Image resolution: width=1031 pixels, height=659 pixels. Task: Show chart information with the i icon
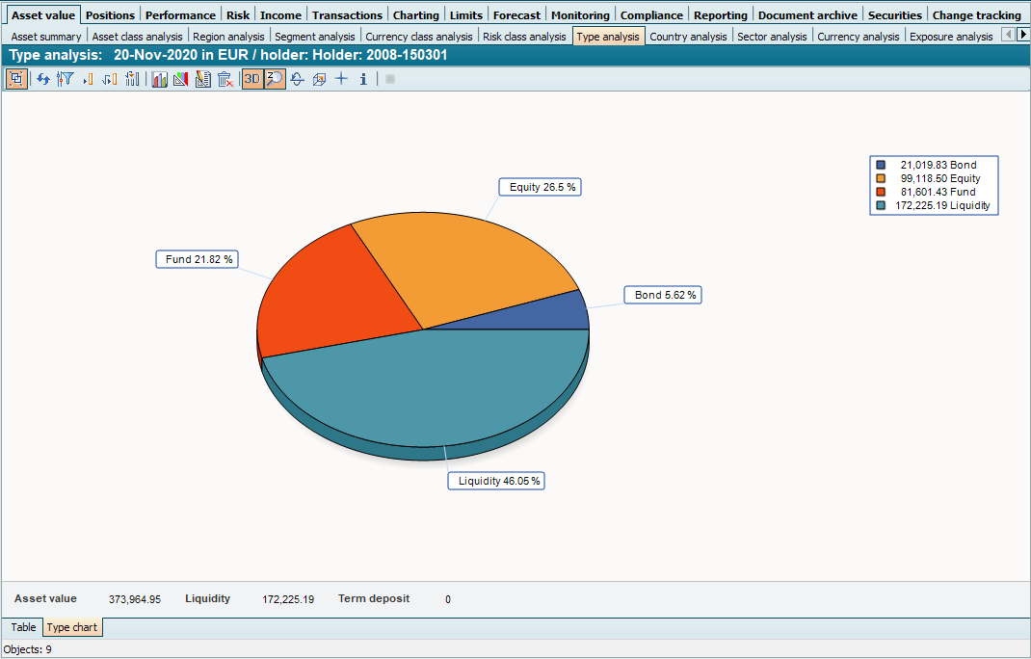[363, 79]
